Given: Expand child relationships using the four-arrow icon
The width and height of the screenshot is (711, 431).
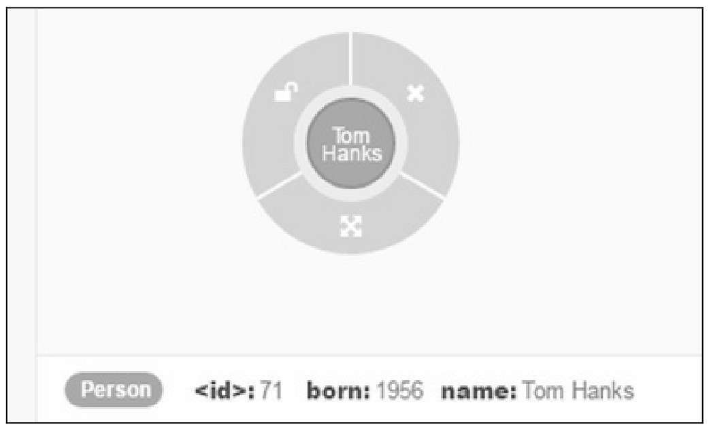Looking at the screenshot, I should (x=350, y=226).
